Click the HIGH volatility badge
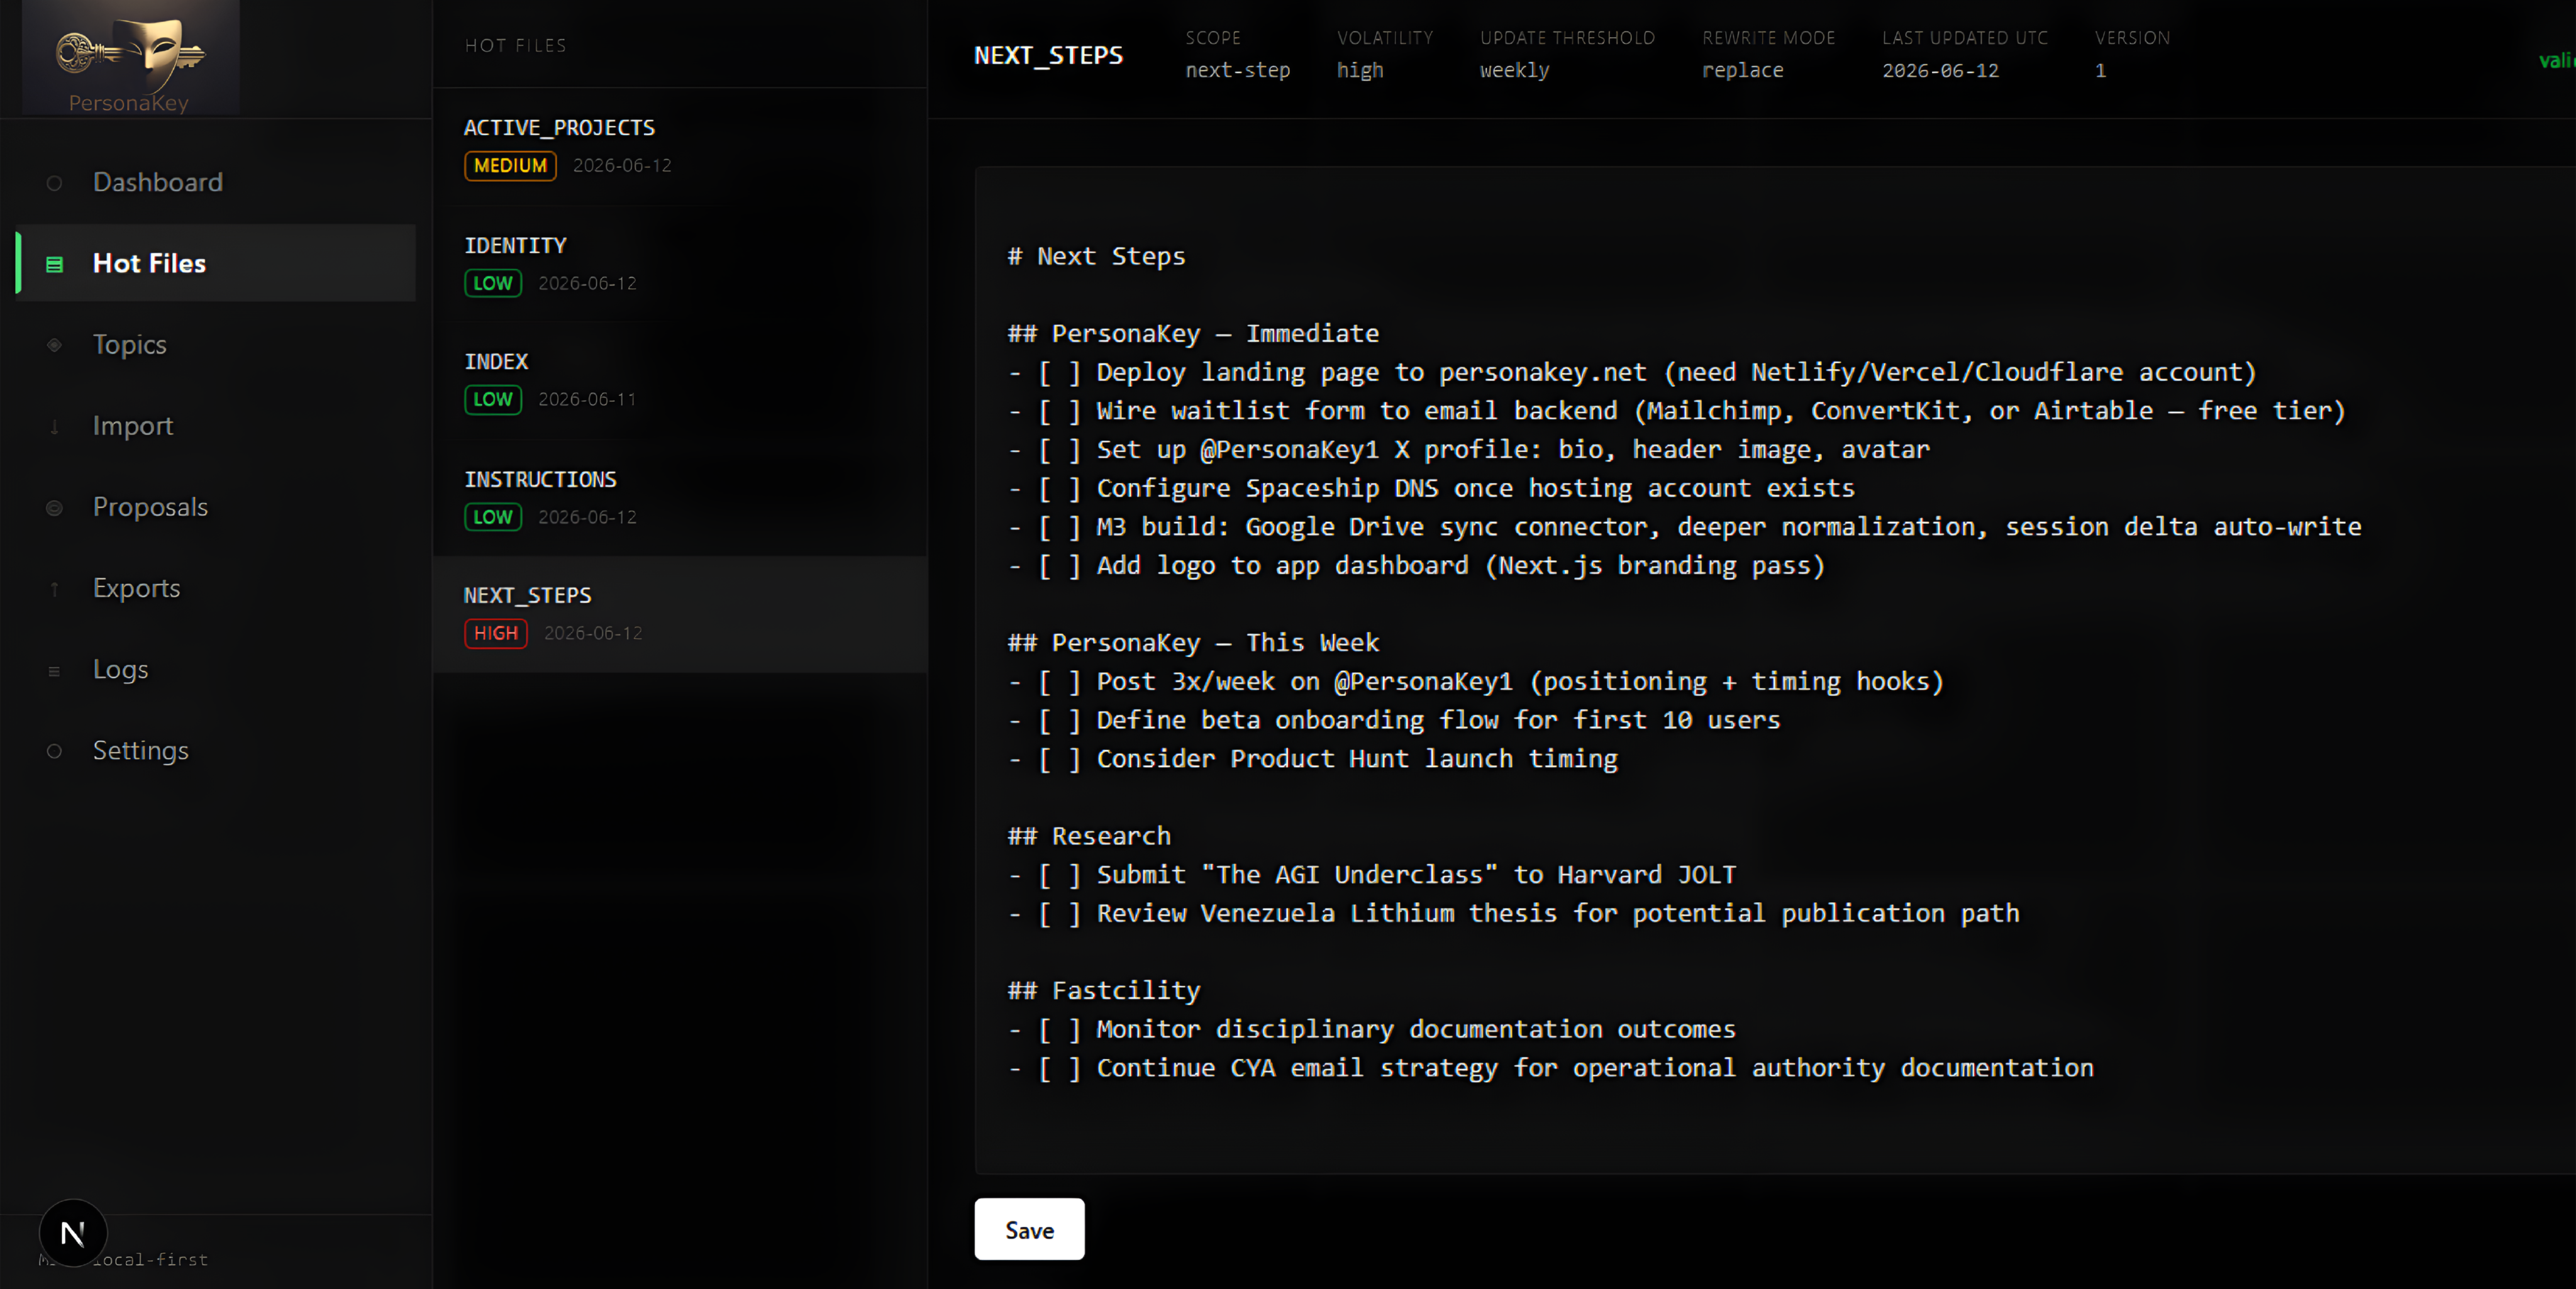2576x1289 pixels. [x=496, y=633]
